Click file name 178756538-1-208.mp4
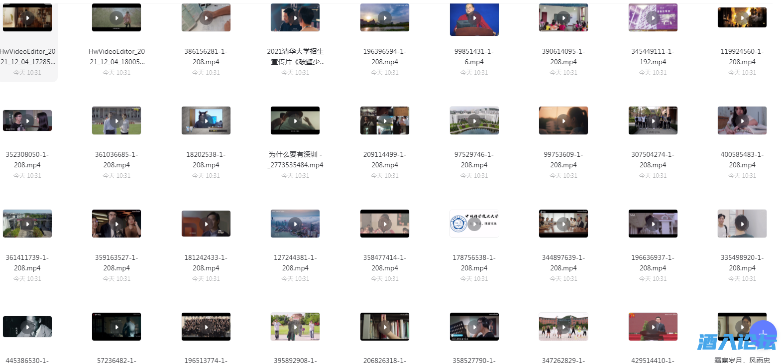This screenshot has height=363, width=784. coord(474,262)
